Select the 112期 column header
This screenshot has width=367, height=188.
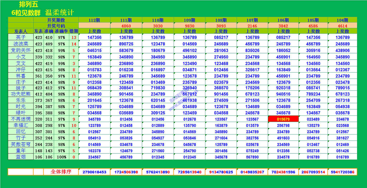94,20
